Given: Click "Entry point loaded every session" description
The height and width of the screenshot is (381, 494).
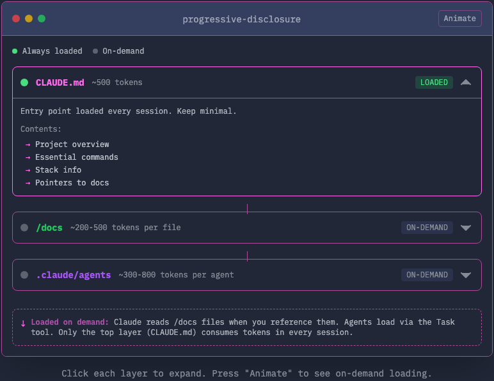Looking at the screenshot, I should (128, 111).
